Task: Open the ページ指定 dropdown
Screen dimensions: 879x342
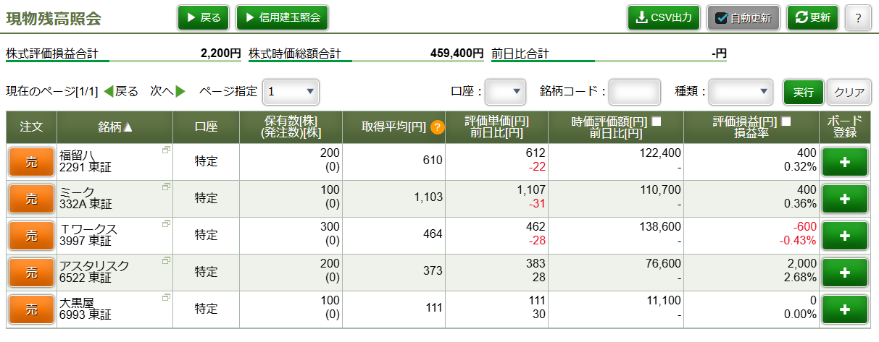Action: point(291,92)
